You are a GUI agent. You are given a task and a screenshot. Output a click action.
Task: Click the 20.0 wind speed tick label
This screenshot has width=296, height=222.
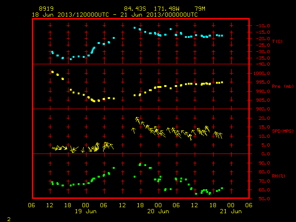click(264, 118)
